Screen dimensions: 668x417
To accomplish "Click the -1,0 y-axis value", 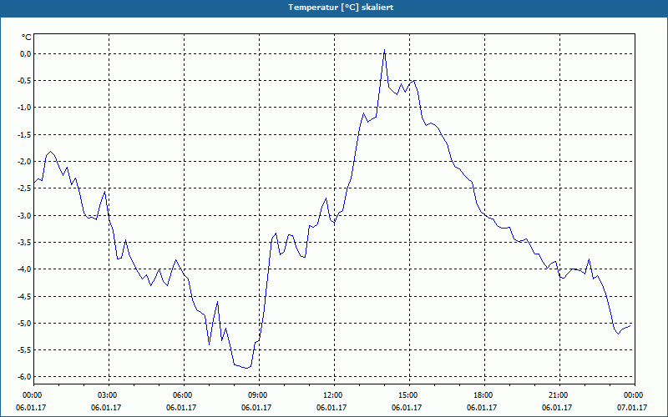I will (24, 108).
